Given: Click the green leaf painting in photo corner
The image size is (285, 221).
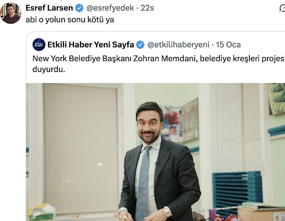Looking at the screenshot, I should point(276,98).
